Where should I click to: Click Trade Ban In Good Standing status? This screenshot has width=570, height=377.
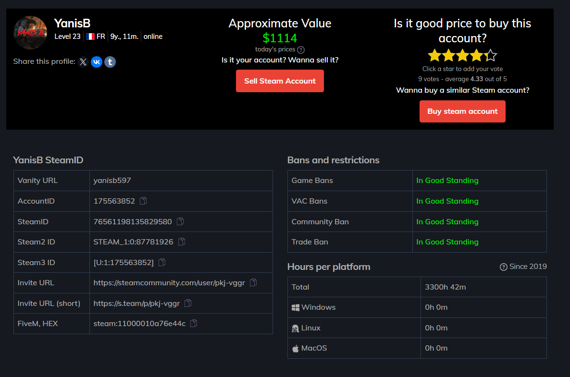click(447, 242)
